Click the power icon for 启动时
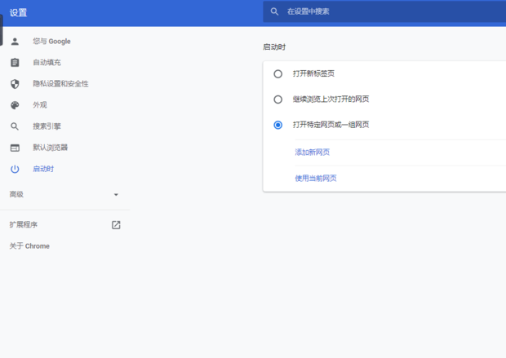 coord(15,169)
